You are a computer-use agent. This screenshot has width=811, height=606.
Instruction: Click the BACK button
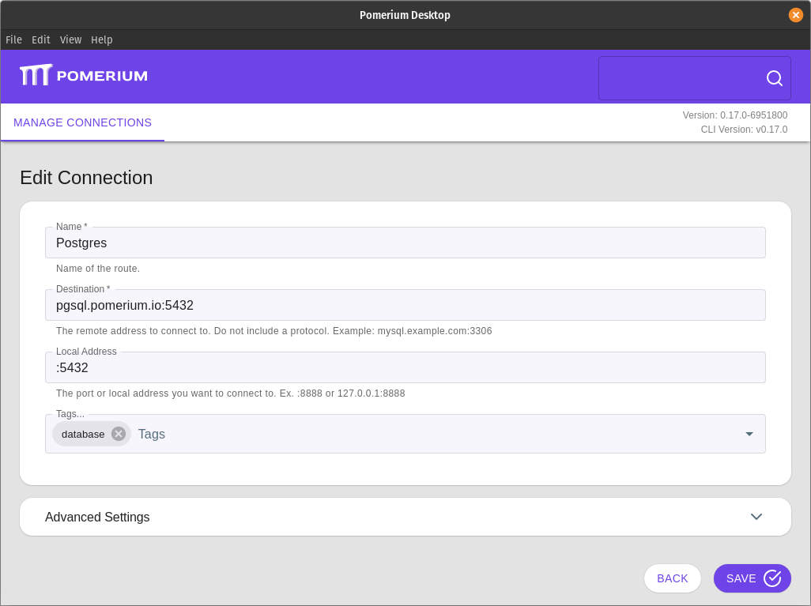coord(672,578)
